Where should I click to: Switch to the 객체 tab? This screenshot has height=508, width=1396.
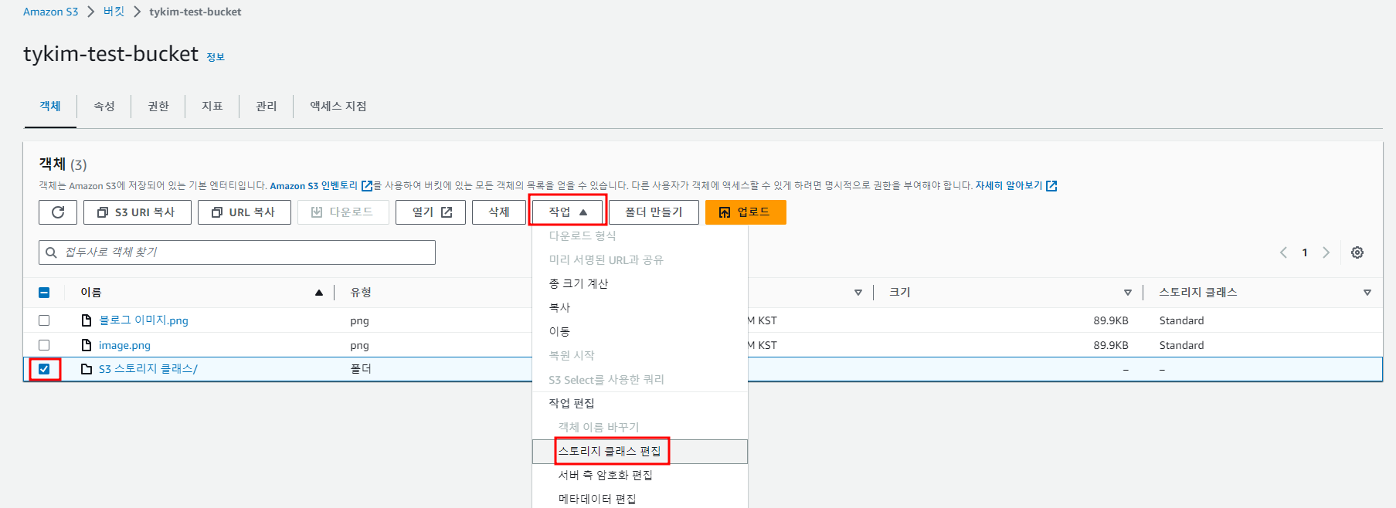pyautogui.click(x=50, y=106)
